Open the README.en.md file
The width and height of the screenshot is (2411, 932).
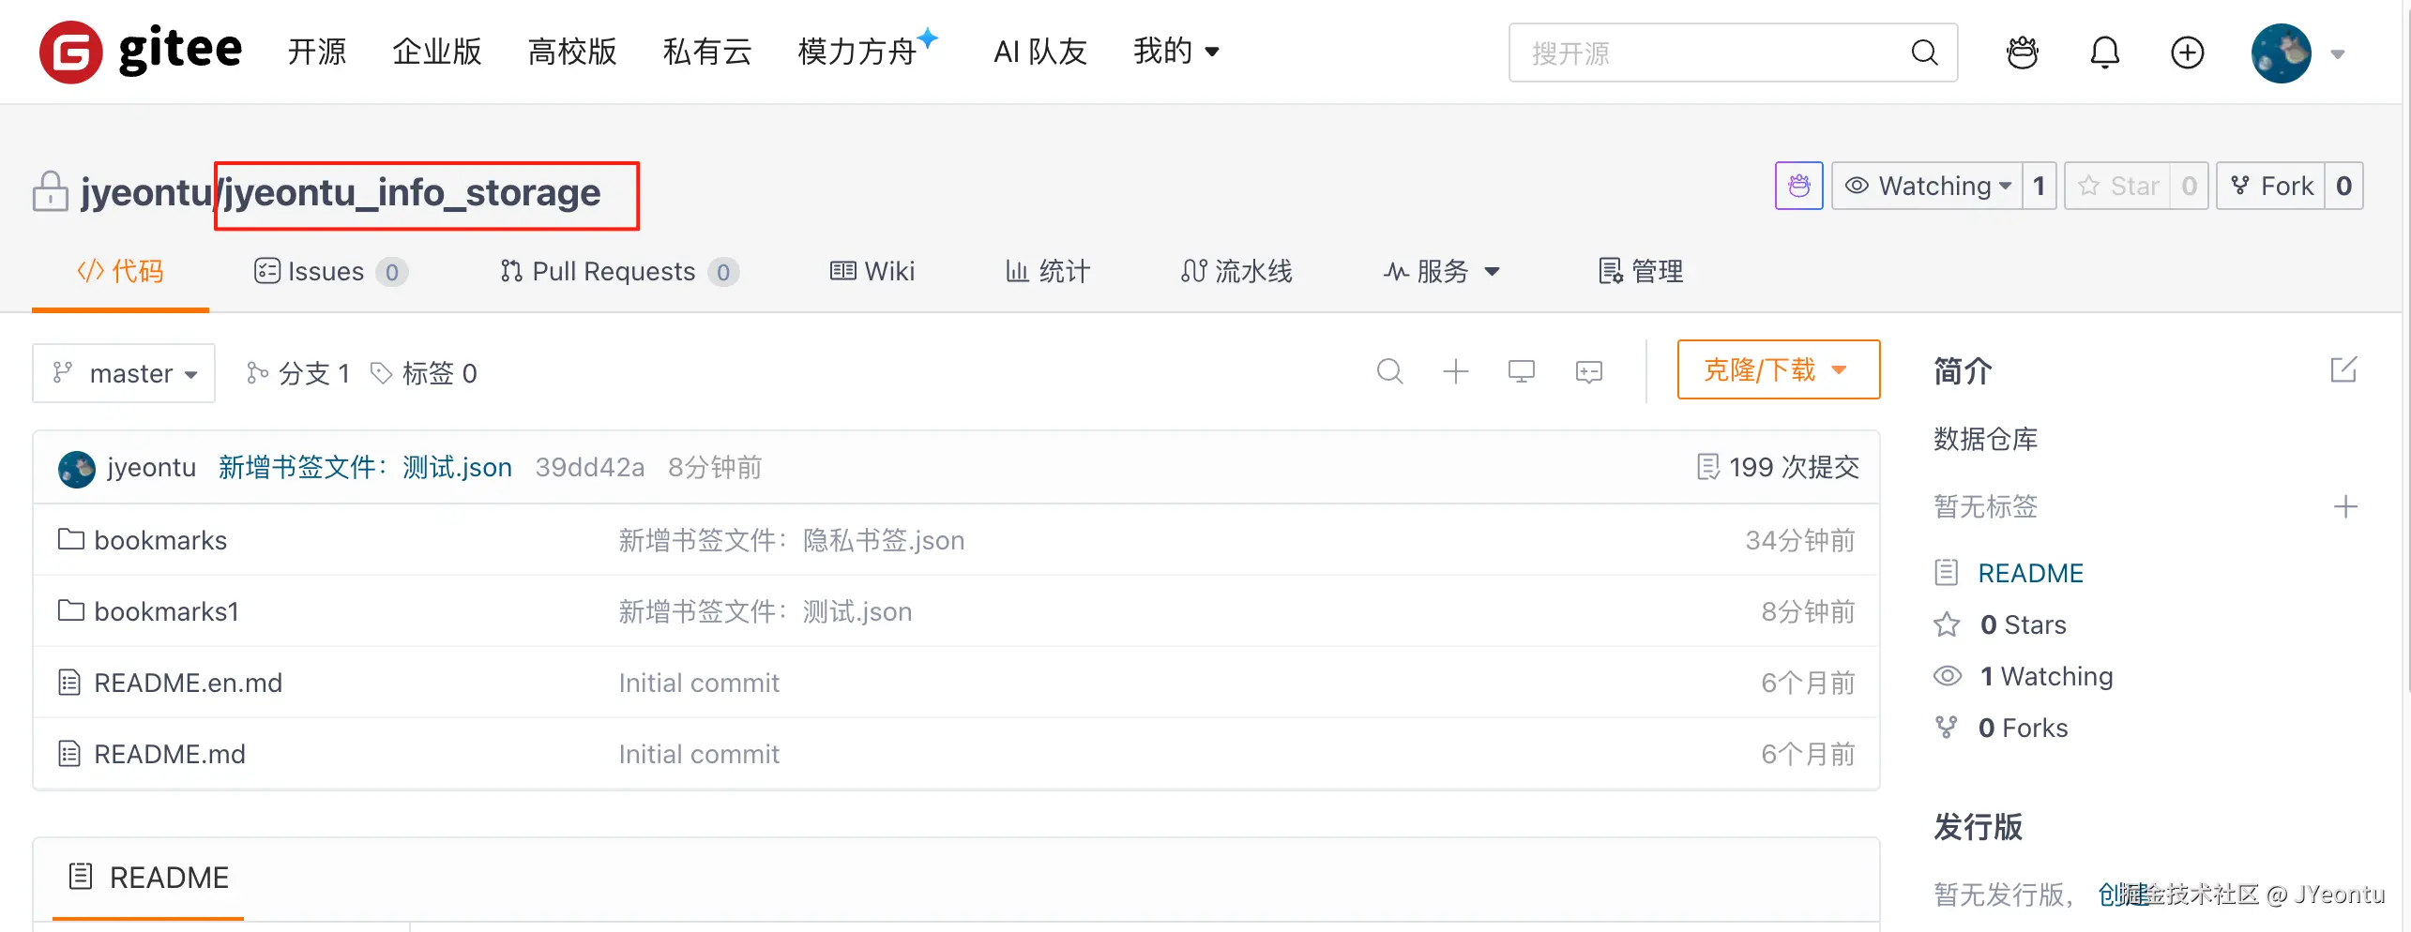click(188, 683)
